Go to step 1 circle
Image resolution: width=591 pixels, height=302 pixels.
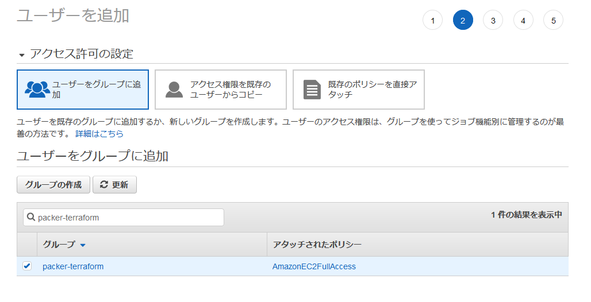pyautogui.click(x=432, y=21)
